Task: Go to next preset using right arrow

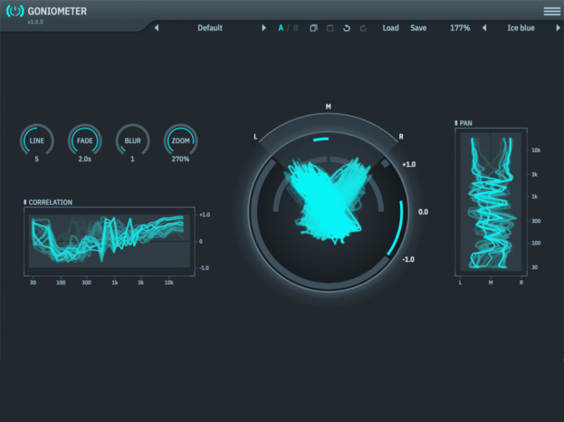Action: (264, 28)
